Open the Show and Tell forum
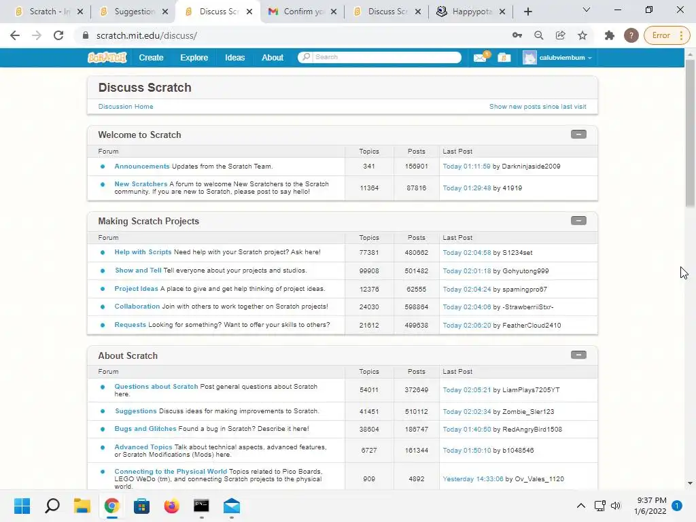 138,271
